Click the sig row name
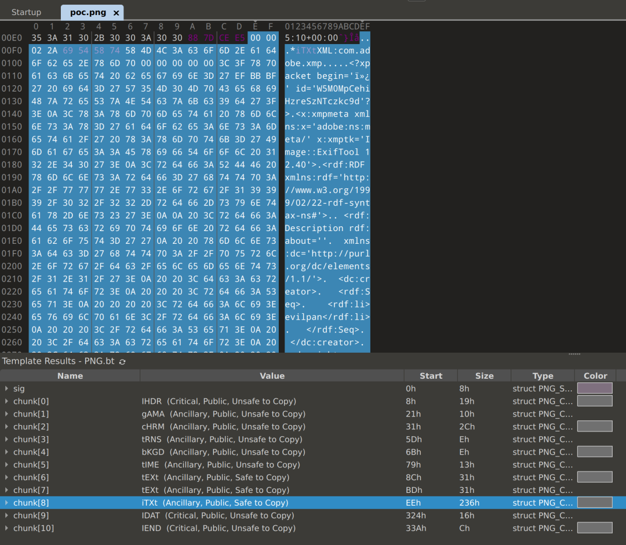This screenshot has height=545, width=626. (x=19, y=389)
